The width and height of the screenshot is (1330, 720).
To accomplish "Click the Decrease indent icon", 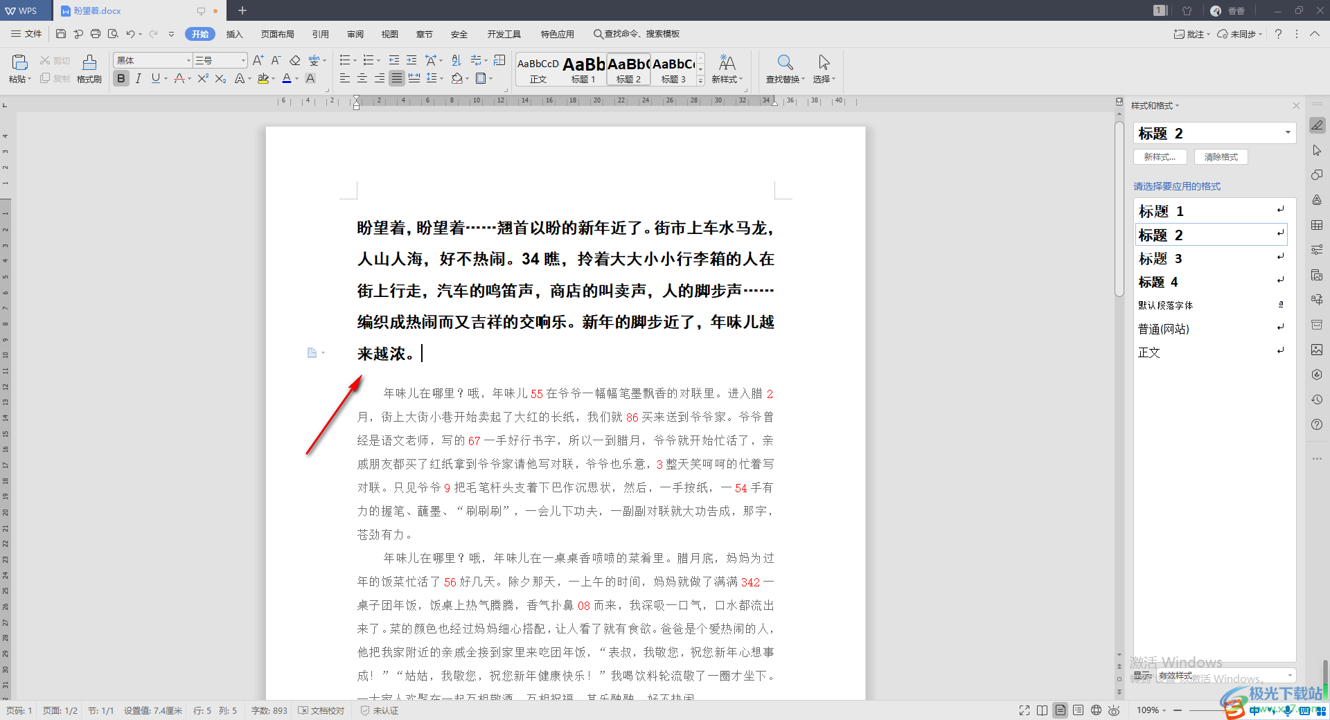I will (x=394, y=60).
